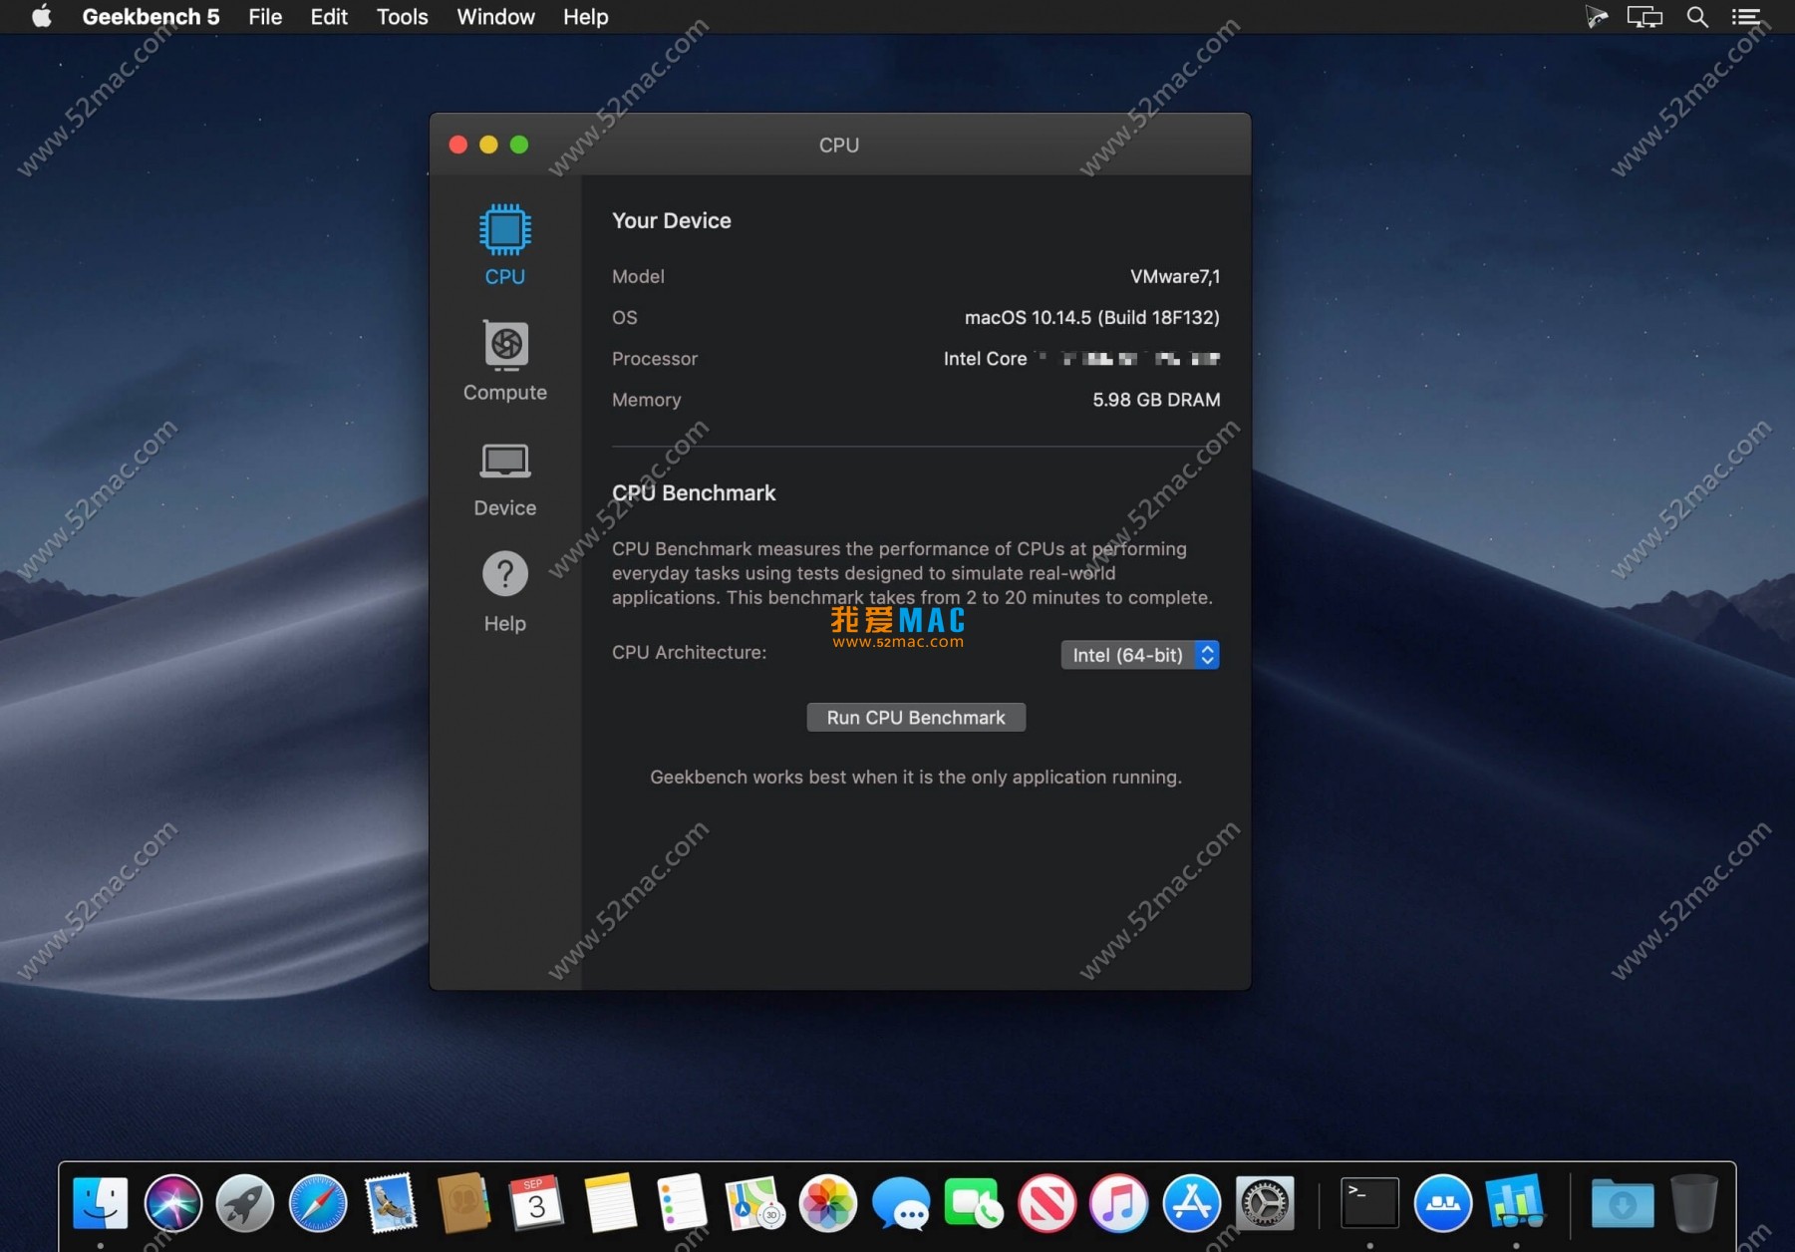The height and width of the screenshot is (1252, 1795).
Task: Open the Window menu
Action: (495, 17)
